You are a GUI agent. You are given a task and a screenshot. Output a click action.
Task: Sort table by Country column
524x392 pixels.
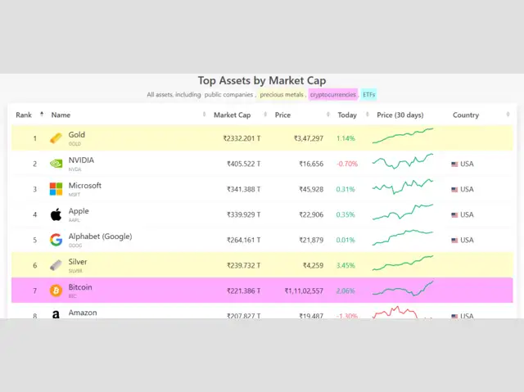coord(466,115)
